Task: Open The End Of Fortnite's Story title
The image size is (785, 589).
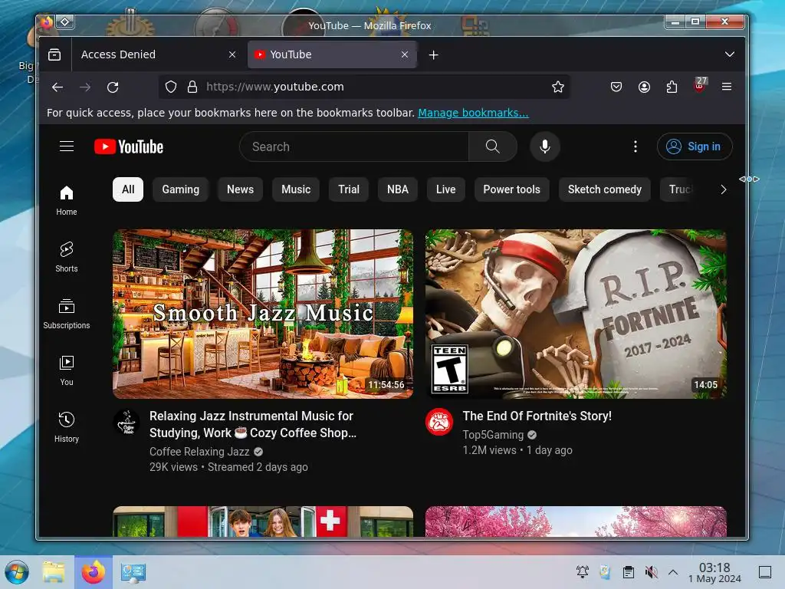Action: [537, 416]
